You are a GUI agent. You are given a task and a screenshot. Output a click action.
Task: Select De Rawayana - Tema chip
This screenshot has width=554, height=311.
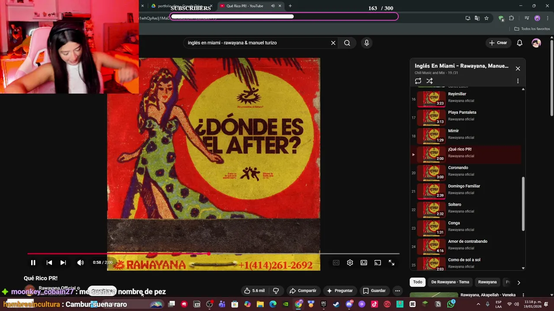[450, 282]
